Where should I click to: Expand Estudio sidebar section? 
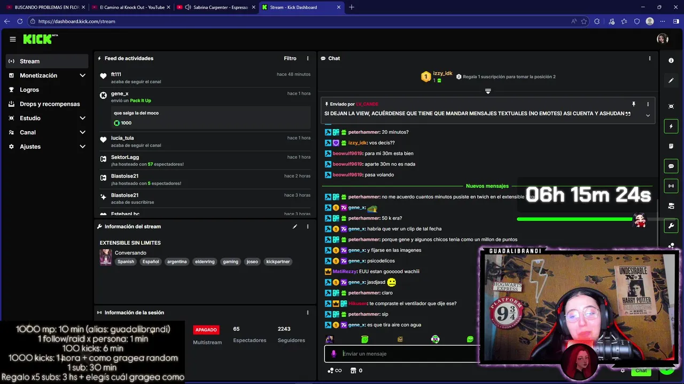[x=47, y=118]
